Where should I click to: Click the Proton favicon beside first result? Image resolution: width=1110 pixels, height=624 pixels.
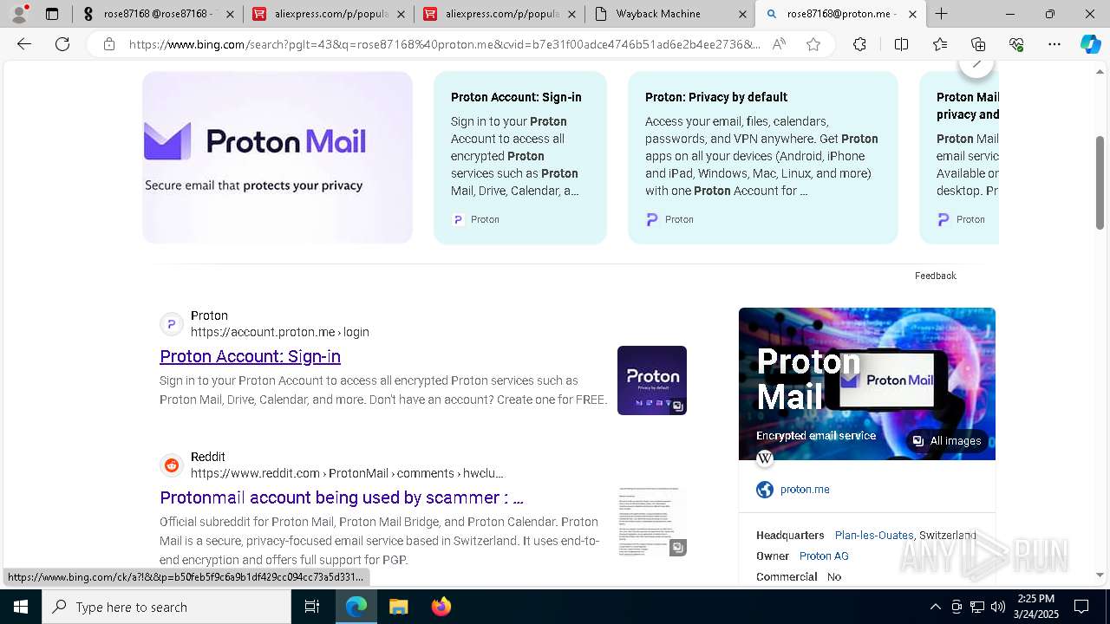point(172,324)
